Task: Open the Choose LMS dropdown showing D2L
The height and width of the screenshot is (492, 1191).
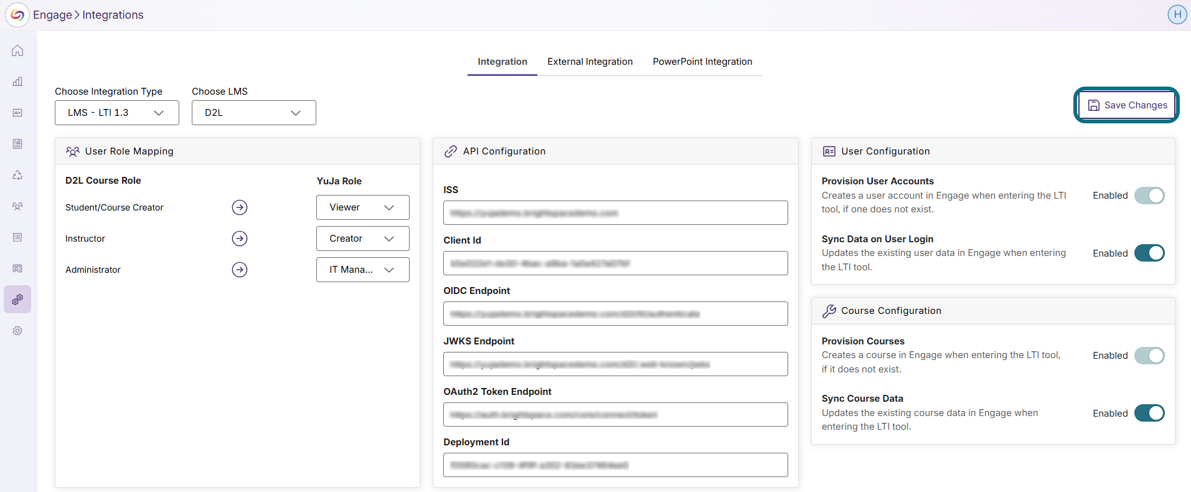Action: [254, 113]
